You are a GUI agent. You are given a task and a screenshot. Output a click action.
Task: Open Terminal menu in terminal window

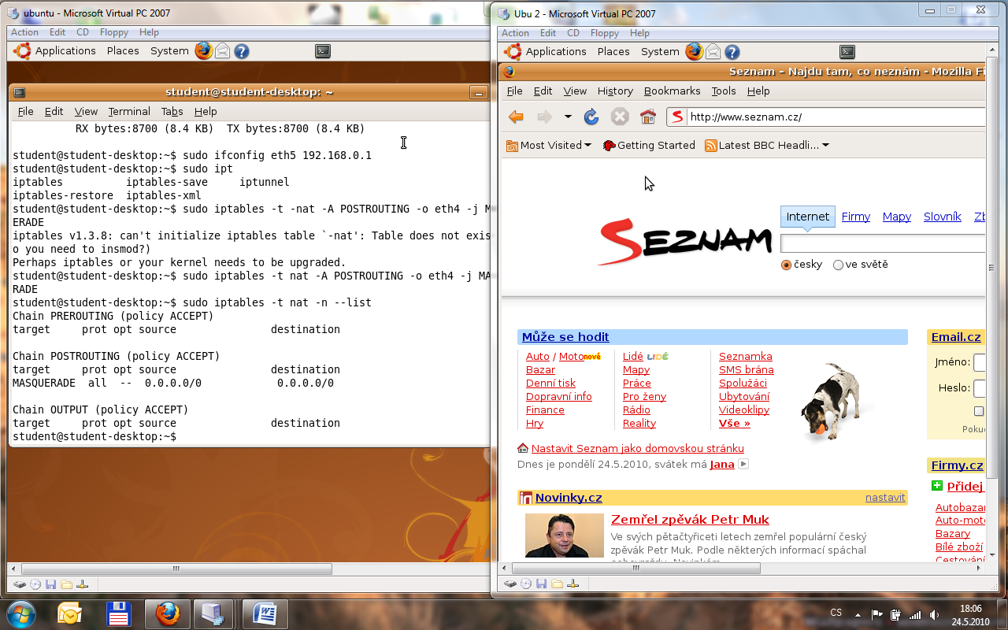(x=129, y=112)
